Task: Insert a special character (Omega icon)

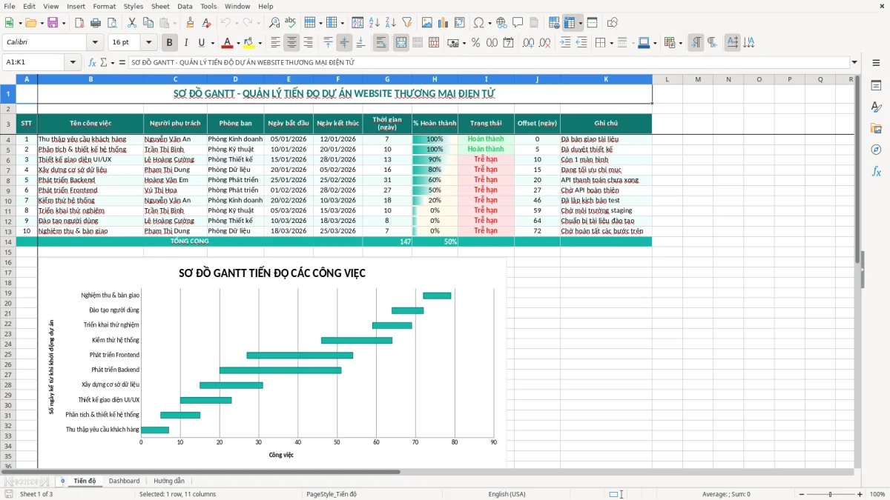Action: (x=478, y=23)
